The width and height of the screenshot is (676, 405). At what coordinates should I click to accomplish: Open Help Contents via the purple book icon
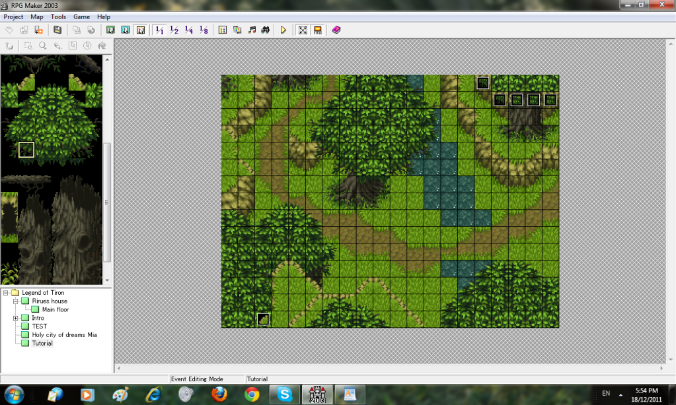336,30
